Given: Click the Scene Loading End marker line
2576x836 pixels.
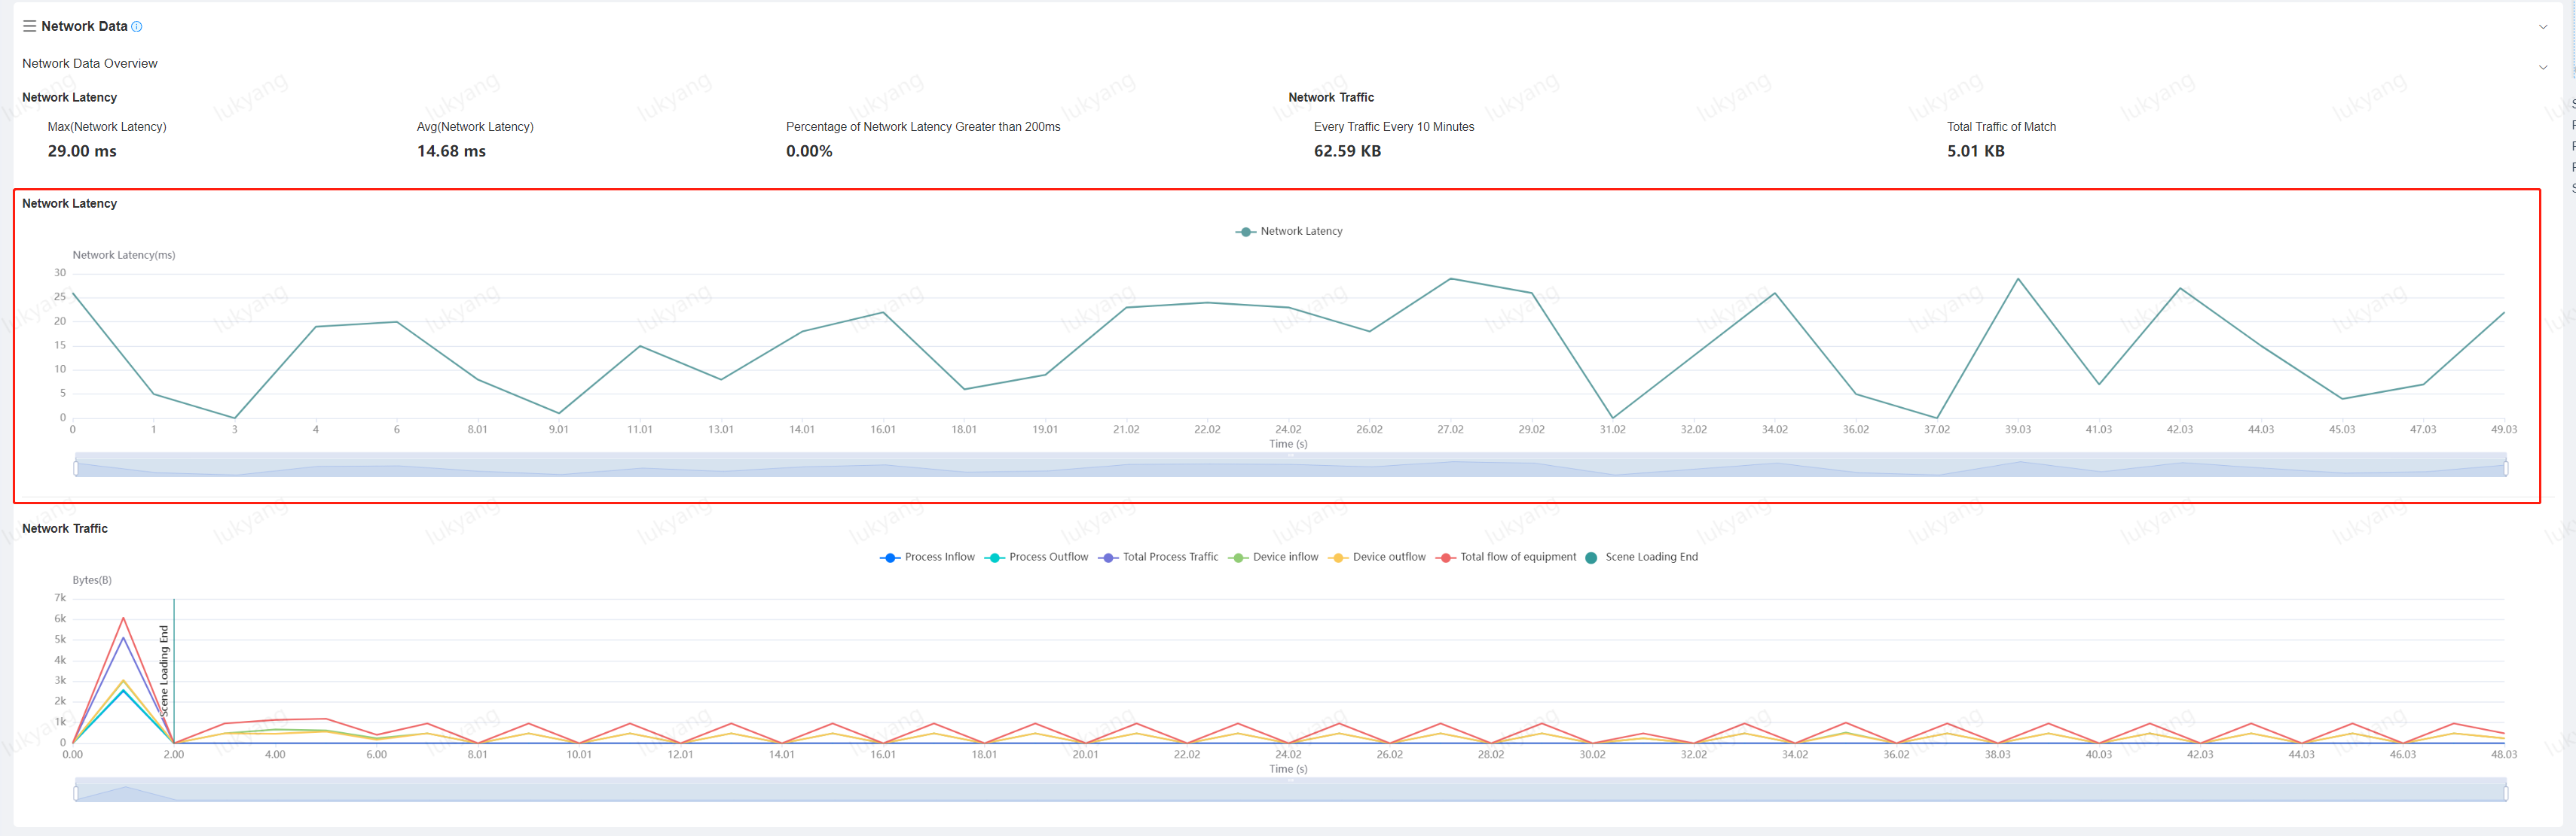Looking at the screenshot, I should 174,669.
